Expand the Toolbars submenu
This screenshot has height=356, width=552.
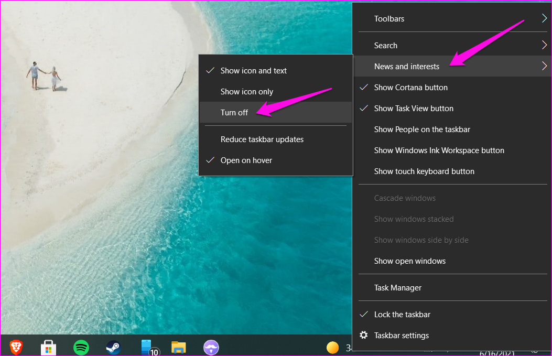click(x=389, y=18)
